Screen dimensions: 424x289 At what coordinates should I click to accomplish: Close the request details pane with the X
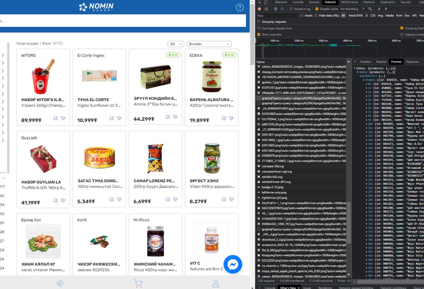point(355,62)
